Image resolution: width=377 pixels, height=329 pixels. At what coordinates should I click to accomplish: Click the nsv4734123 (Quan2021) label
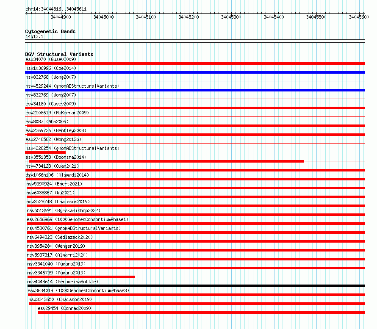[x=52, y=166]
